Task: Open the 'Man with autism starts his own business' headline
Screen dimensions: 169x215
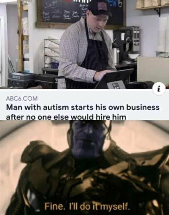Action: click(x=83, y=107)
